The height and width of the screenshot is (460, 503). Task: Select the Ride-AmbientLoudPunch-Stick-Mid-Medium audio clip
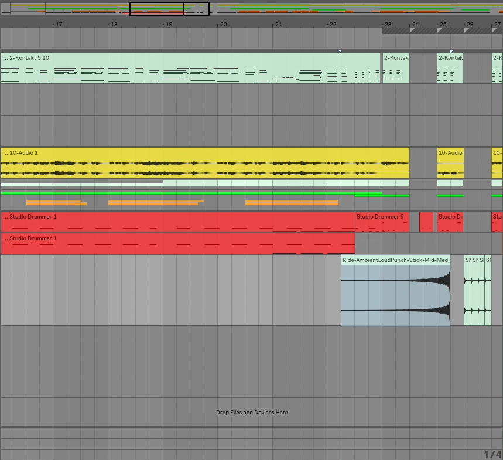395,290
